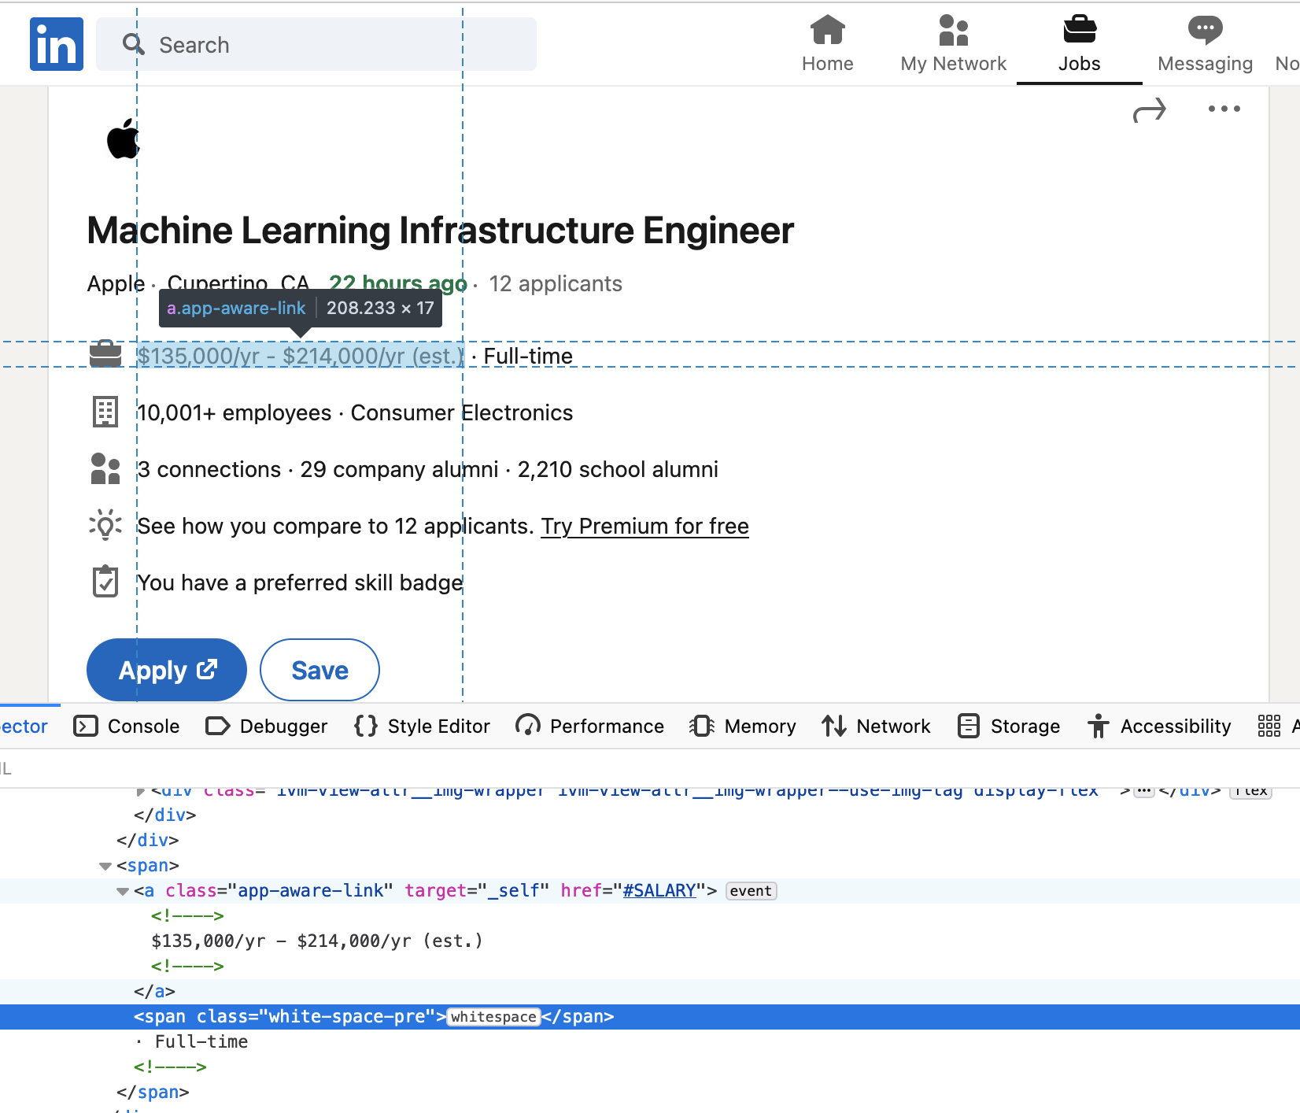This screenshot has width=1300, height=1113.
Task: Open the three-dot more options menu
Action: pyautogui.click(x=1224, y=109)
